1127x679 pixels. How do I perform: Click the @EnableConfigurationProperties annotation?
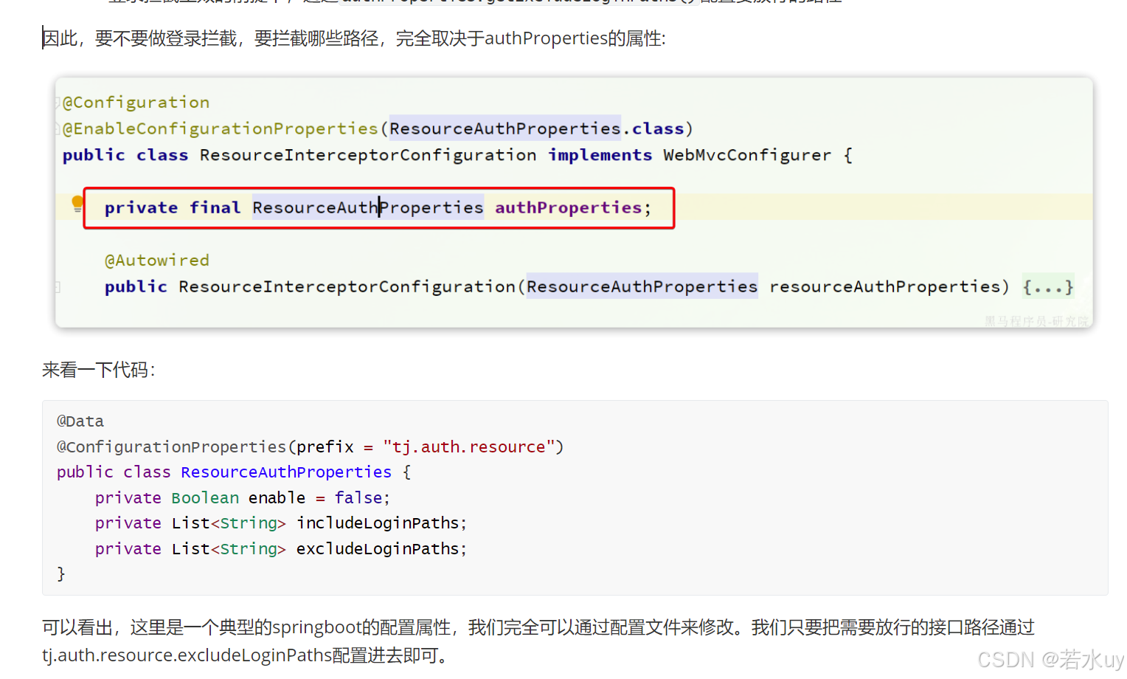click(221, 129)
